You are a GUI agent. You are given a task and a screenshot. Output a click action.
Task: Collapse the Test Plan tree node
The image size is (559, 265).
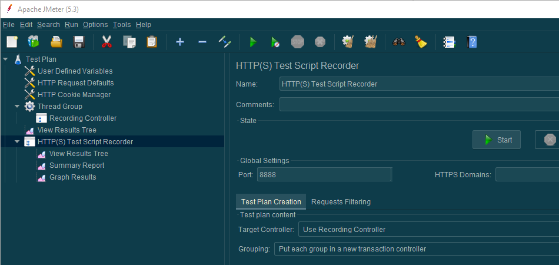pos(5,59)
